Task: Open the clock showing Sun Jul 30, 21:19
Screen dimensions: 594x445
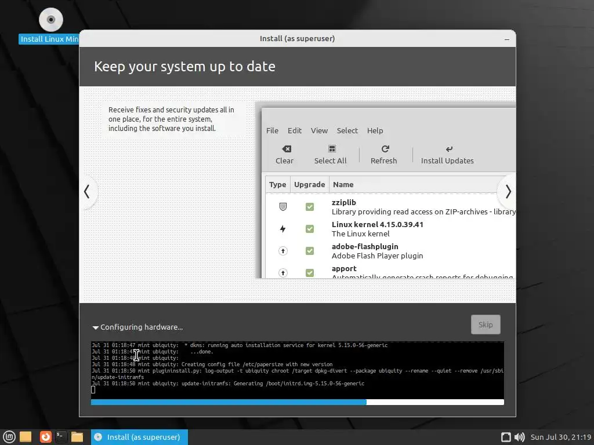Action: coord(561,437)
